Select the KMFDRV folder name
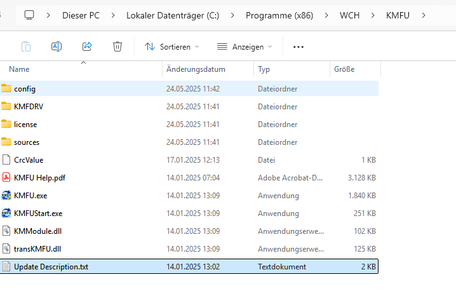Screen dimensions: 456x305 point(29,107)
